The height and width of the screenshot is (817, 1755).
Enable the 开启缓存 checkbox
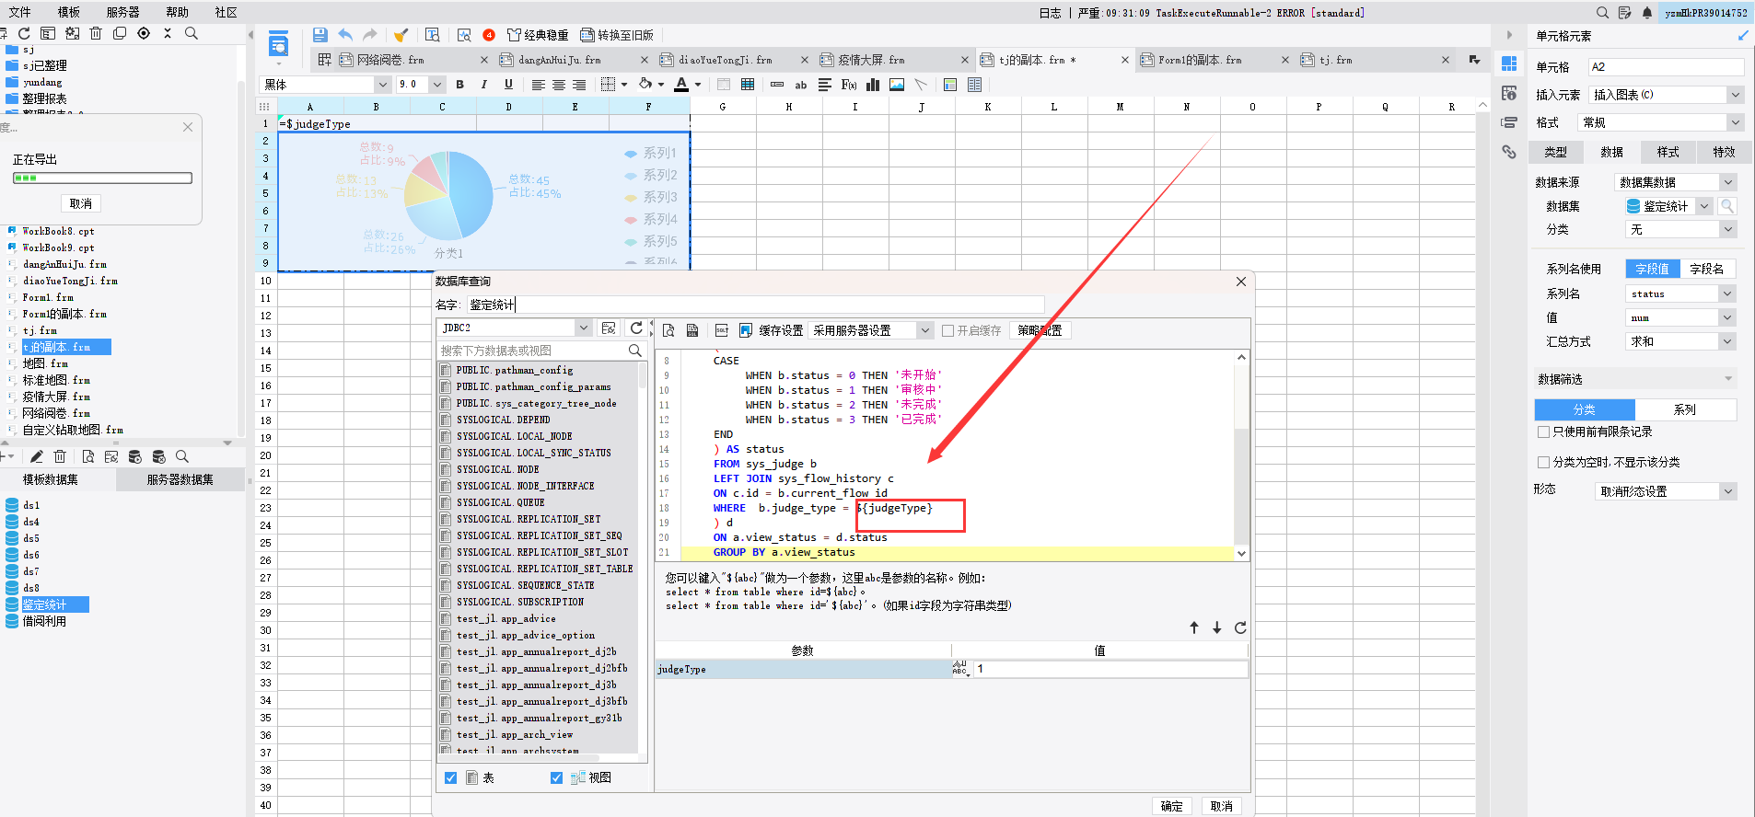(947, 331)
